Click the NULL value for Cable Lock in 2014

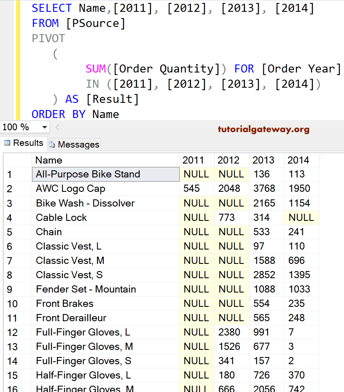(x=301, y=217)
